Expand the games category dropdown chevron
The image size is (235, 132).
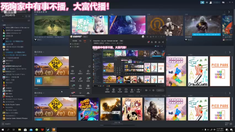(23, 16)
